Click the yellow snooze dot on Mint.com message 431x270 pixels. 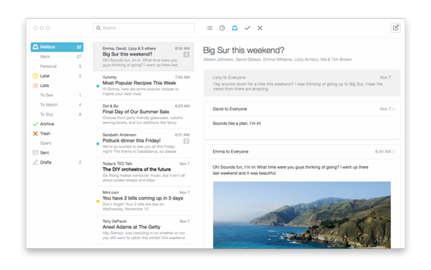pyautogui.click(x=97, y=201)
